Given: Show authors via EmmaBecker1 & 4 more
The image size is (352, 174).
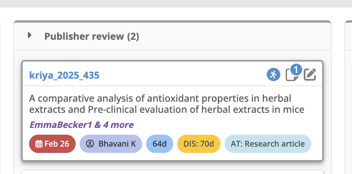Looking at the screenshot, I should [82, 125].
